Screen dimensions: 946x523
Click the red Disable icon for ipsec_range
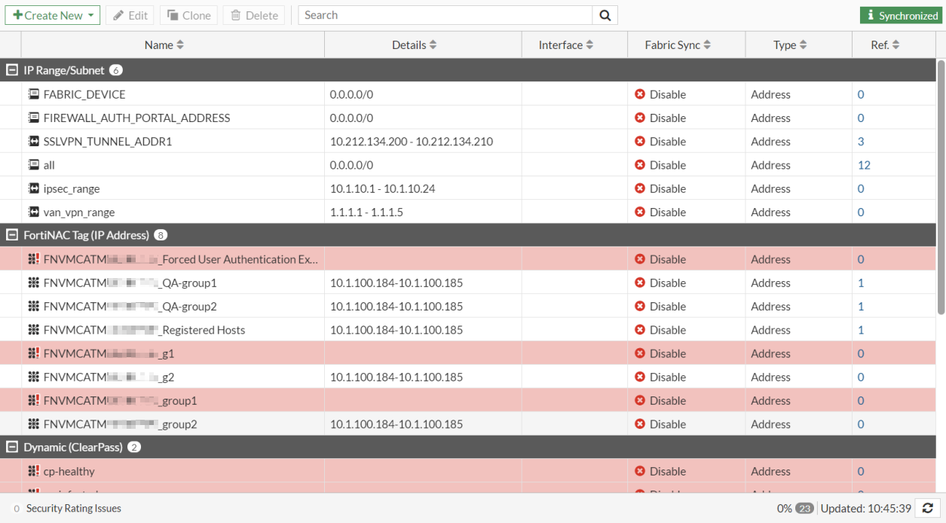[640, 188]
